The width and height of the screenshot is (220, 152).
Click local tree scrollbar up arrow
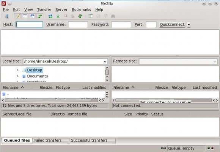(x=107, y=68)
